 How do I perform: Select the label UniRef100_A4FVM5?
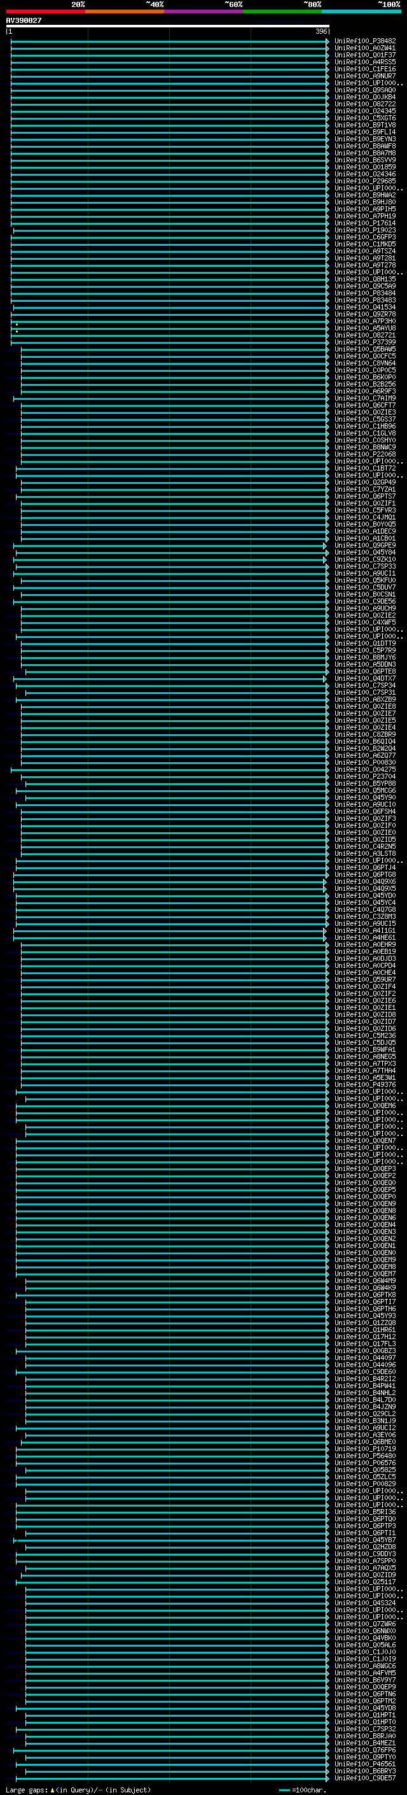pyautogui.click(x=365, y=1673)
